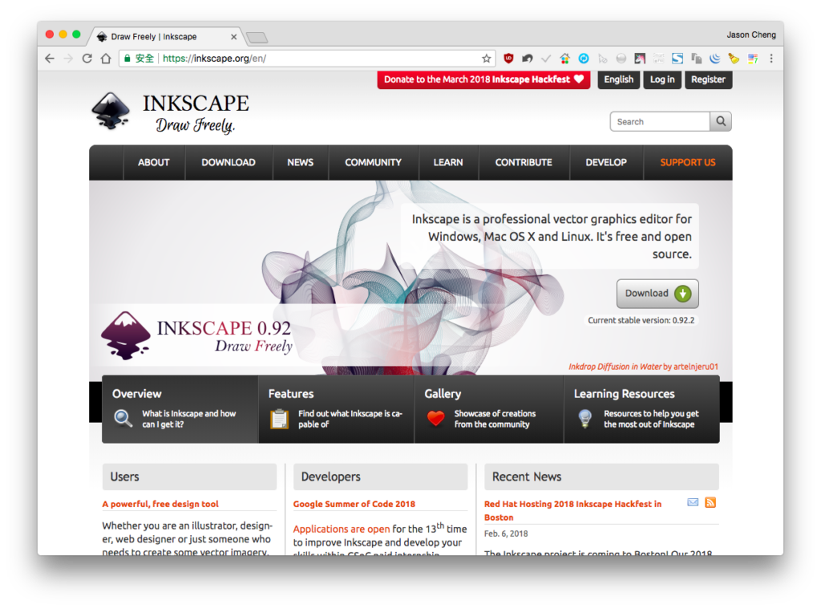
Task: Open the ABOUT menu
Action: [153, 162]
